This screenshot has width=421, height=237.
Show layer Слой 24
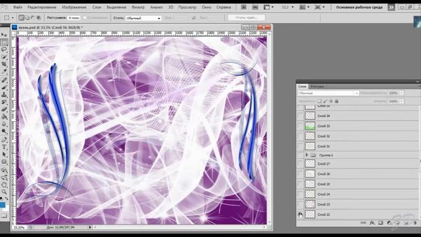pyautogui.click(x=300, y=194)
